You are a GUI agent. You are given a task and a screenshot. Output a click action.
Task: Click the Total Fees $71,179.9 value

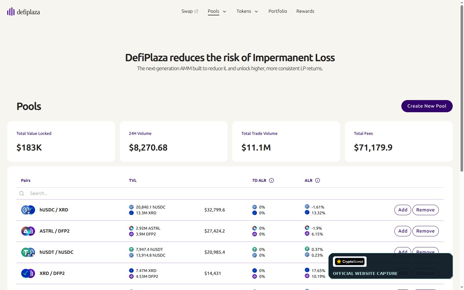click(373, 148)
